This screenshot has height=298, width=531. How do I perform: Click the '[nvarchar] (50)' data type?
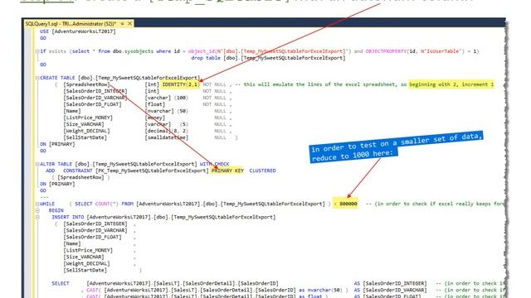[x=166, y=111]
